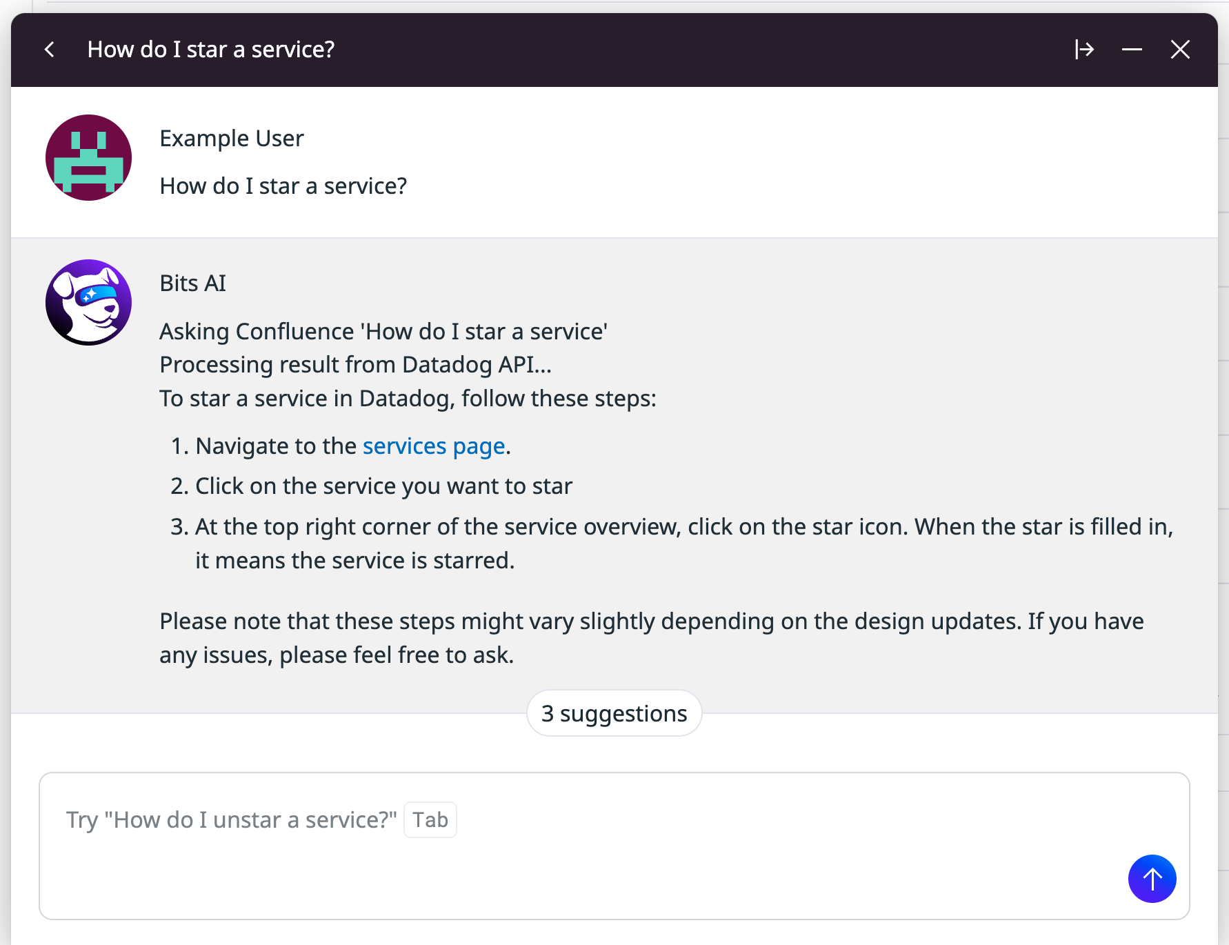
Task: Click the Bits AI dog avatar
Action: (88, 302)
